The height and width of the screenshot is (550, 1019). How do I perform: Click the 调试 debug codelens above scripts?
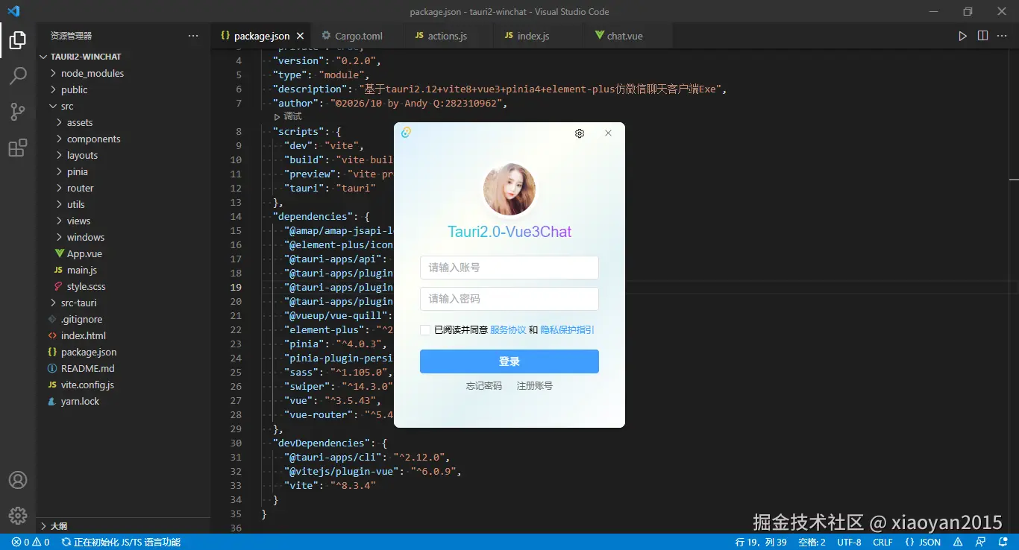pyautogui.click(x=292, y=117)
